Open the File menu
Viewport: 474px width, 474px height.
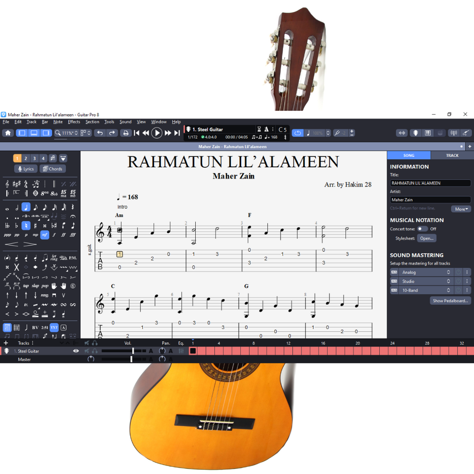click(6, 122)
